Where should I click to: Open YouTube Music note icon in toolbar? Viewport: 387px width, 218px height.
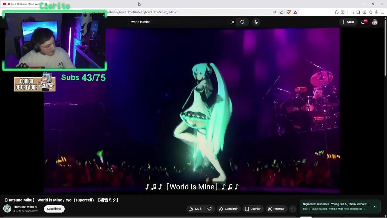pyautogui.click(x=352, y=12)
